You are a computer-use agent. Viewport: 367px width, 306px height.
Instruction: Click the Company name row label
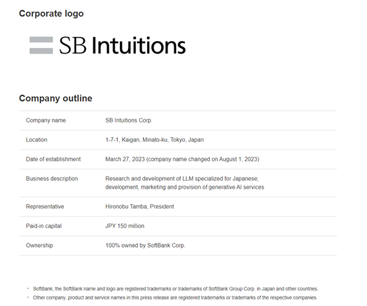(46, 121)
